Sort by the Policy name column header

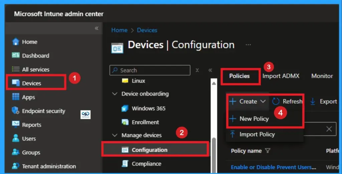246,151
